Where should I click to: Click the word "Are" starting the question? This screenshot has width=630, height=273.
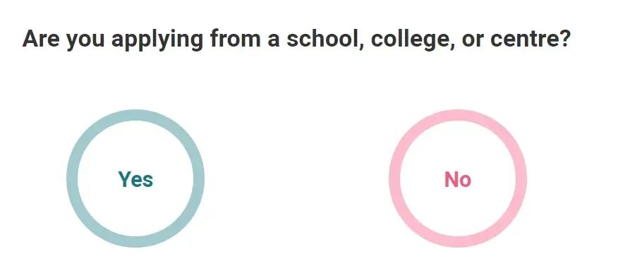42,39
